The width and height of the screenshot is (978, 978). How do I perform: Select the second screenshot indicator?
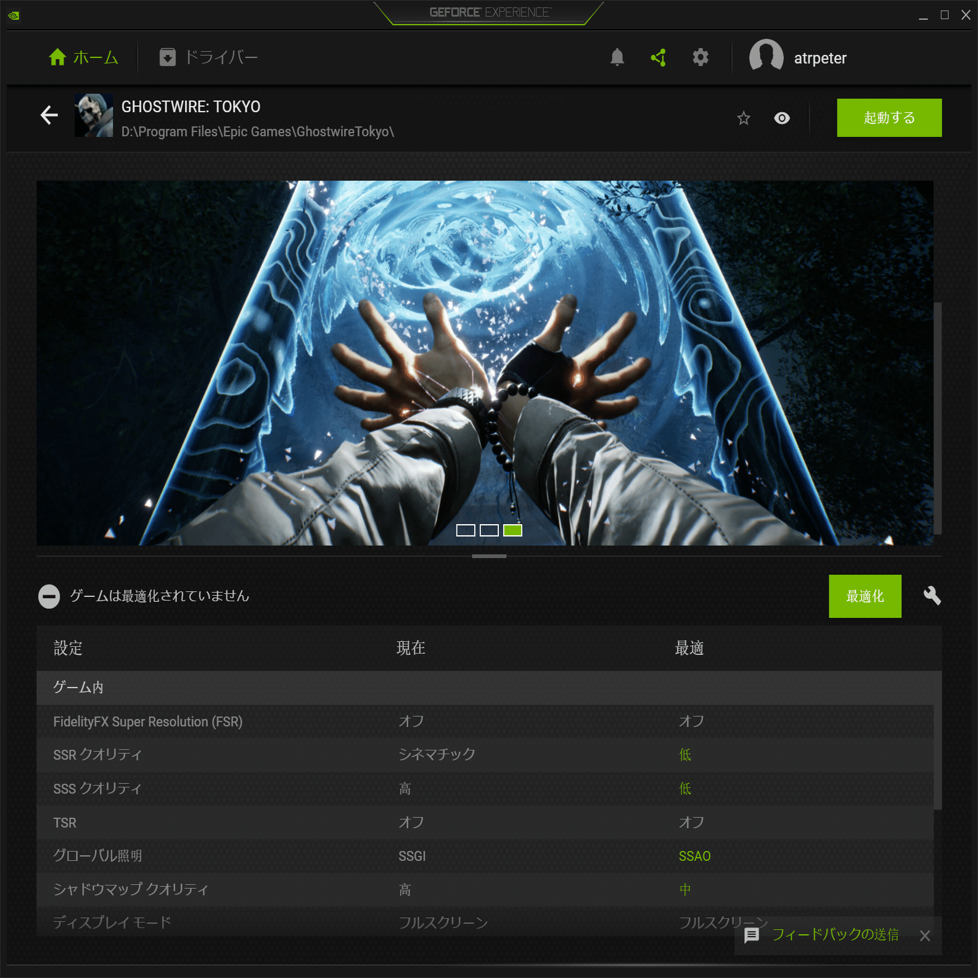tap(489, 530)
